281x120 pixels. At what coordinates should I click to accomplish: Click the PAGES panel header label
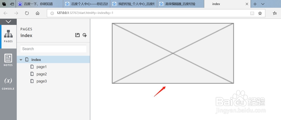click(x=26, y=29)
